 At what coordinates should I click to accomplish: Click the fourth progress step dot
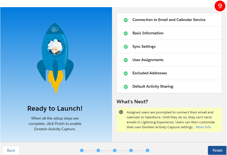pos(131,150)
